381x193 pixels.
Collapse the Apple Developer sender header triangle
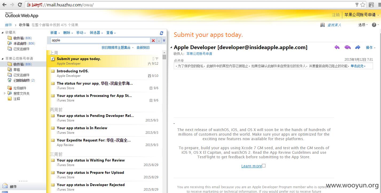click(x=171, y=48)
